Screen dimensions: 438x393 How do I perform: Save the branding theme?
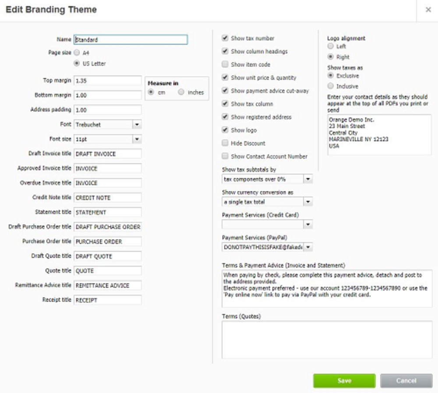pyautogui.click(x=344, y=381)
